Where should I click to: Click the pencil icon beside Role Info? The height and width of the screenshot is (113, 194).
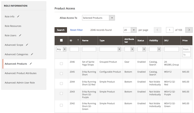(x=18, y=16)
